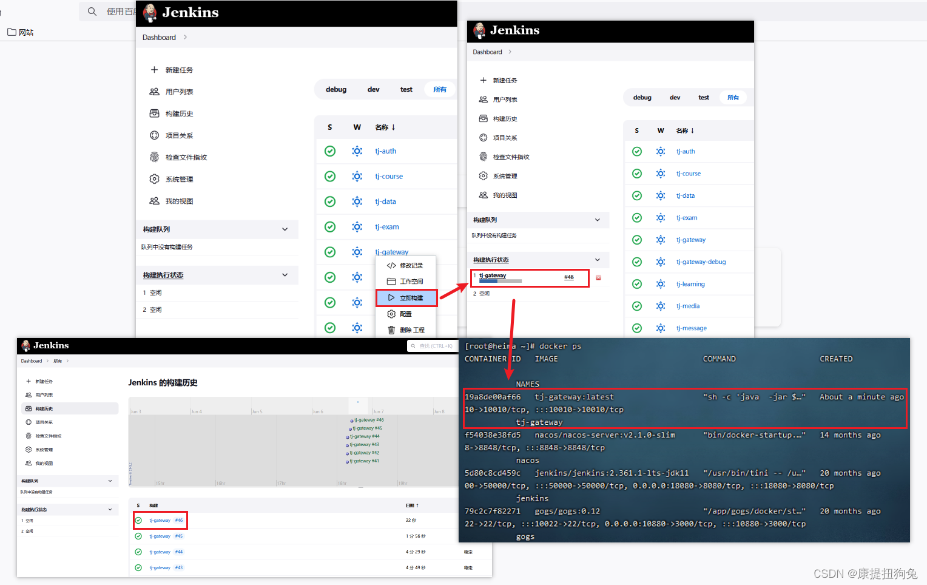
Task: Collapse the 构建队列 panel in the top-right Jenkins window
Action: click(x=598, y=220)
